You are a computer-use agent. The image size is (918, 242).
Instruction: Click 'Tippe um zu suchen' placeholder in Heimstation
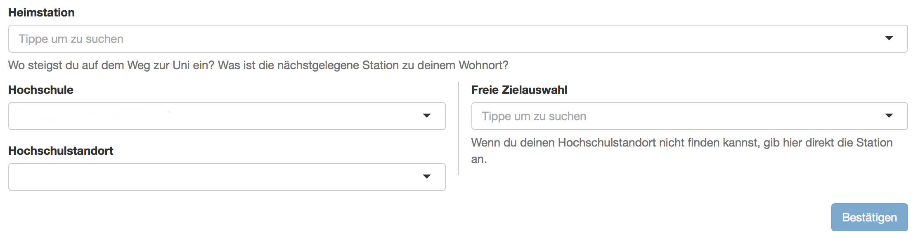click(71, 39)
